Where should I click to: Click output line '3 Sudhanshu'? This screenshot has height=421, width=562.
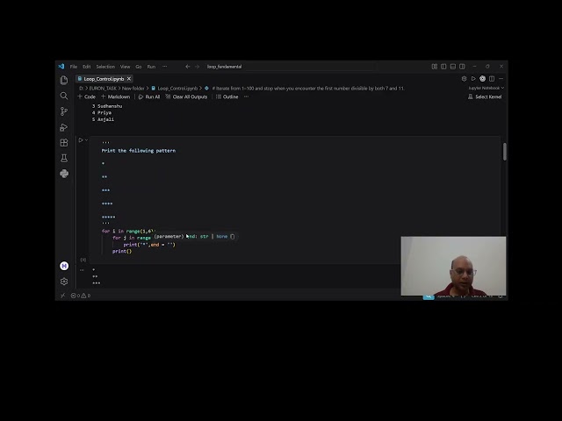[x=107, y=106]
